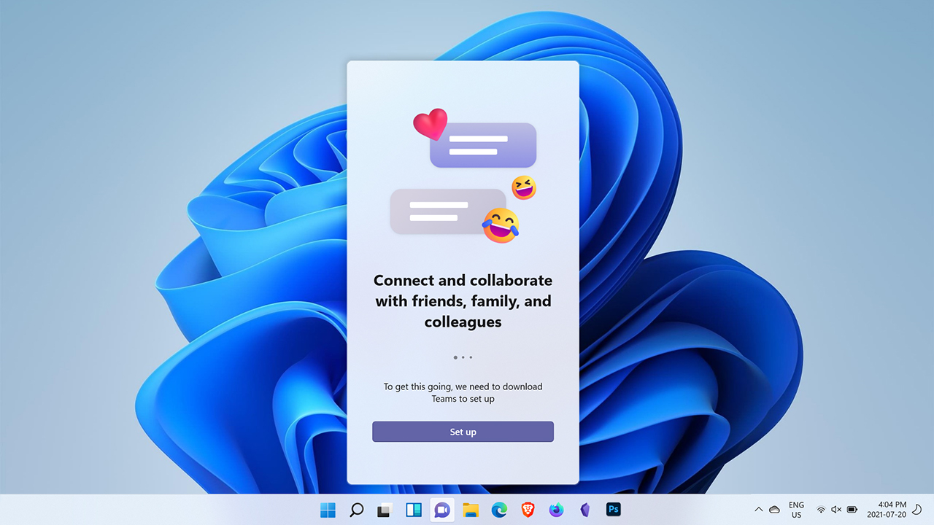Open Wi-Fi network quick settings
This screenshot has width=934, height=525.
[x=821, y=510]
